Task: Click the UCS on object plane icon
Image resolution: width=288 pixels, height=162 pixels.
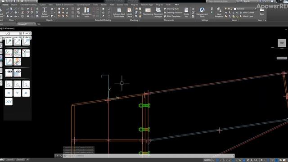Action: point(26,42)
